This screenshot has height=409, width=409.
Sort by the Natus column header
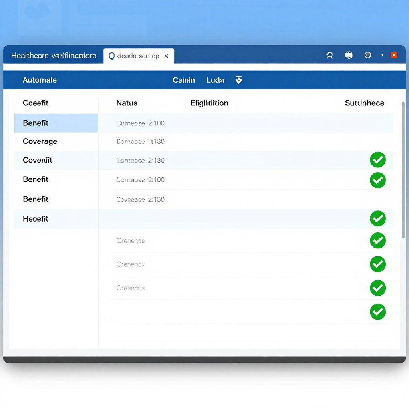pyautogui.click(x=127, y=103)
